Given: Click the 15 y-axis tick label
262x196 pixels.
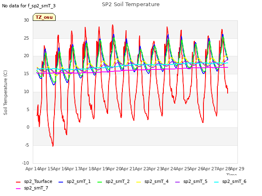Looking at the screenshot, I should 26,73.
